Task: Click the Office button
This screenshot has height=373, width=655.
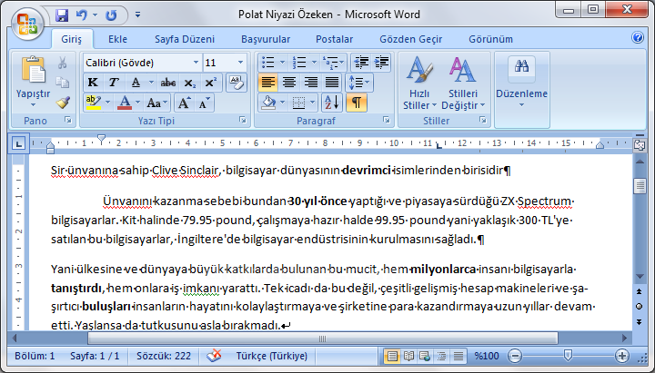Action: coord(27,24)
